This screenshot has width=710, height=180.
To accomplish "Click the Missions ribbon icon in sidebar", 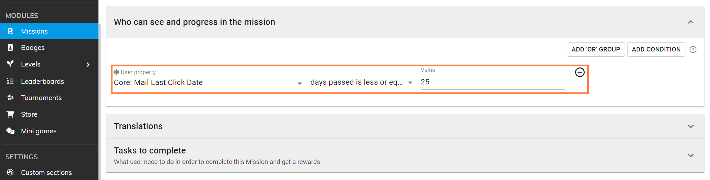I will [10, 31].
